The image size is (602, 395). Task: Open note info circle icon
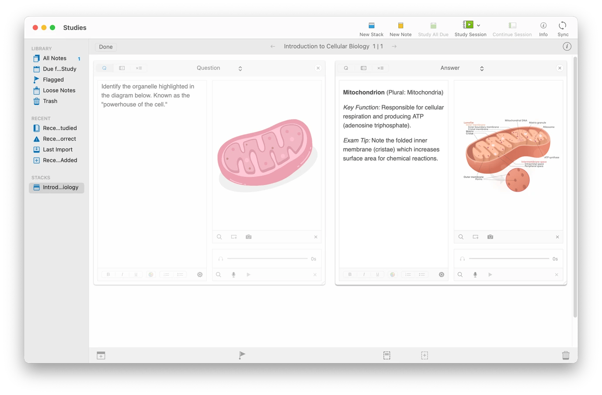(x=567, y=46)
